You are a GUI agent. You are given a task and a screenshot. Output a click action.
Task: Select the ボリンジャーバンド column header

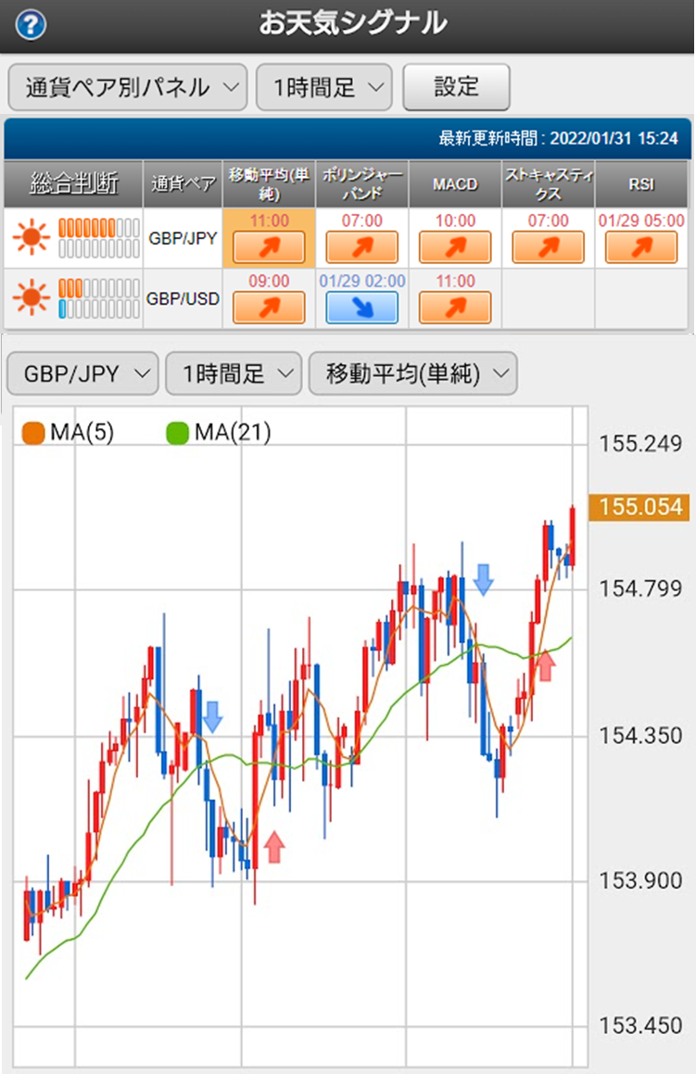click(362, 183)
